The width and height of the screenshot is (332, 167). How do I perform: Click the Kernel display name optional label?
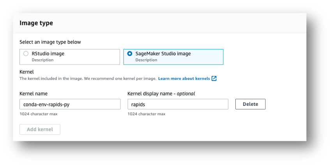click(x=161, y=94)
